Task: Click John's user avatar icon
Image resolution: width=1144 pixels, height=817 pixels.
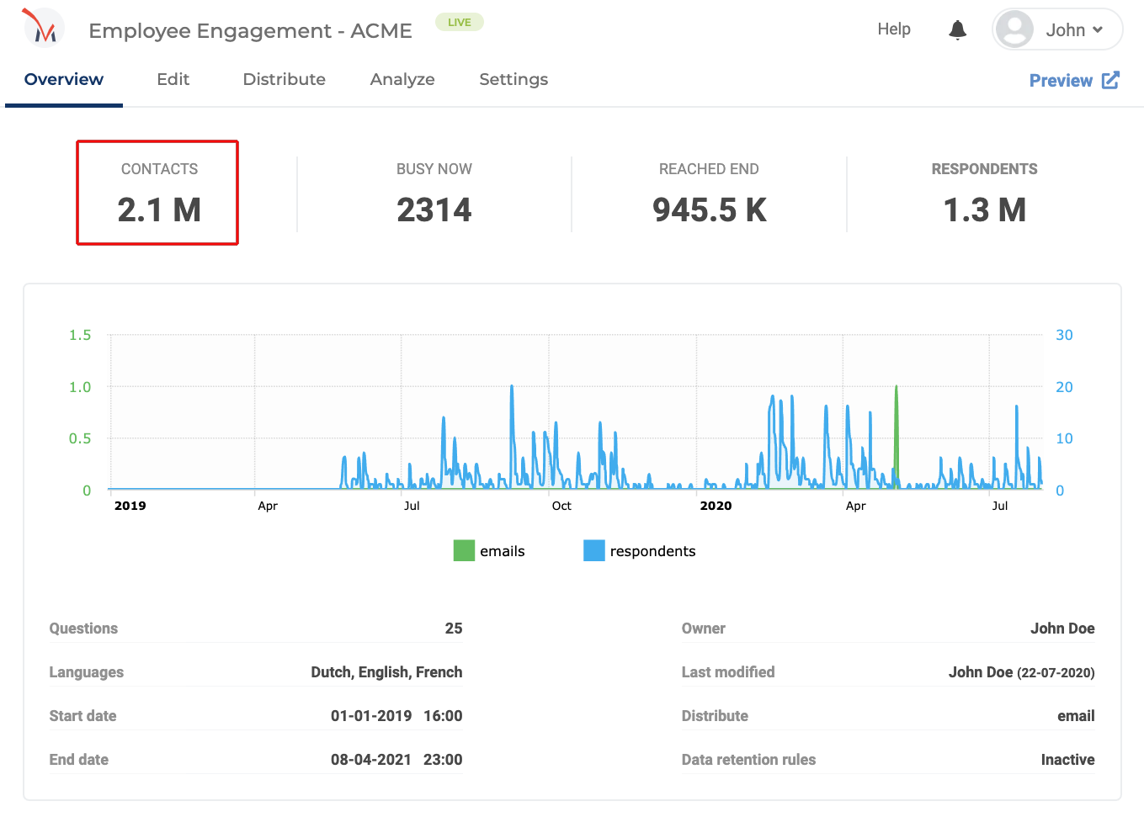Action: click(1014, 29)
